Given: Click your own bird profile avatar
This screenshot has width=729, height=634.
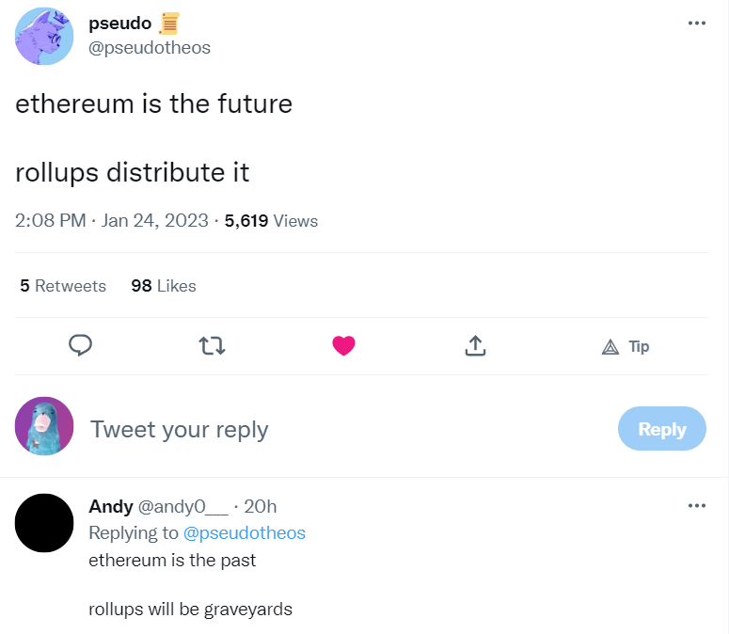Looking at the screenshot, I should click(x=44, y=426).
